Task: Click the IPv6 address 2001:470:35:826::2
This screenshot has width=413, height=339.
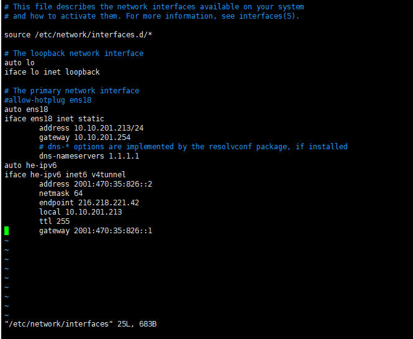Action: coord(112,184)
